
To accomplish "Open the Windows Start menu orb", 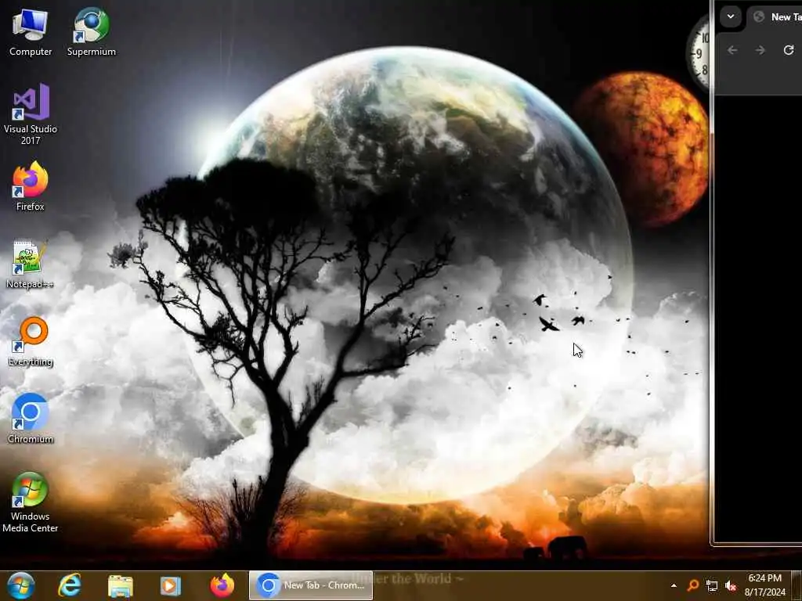I will click(x=20, y=585).
